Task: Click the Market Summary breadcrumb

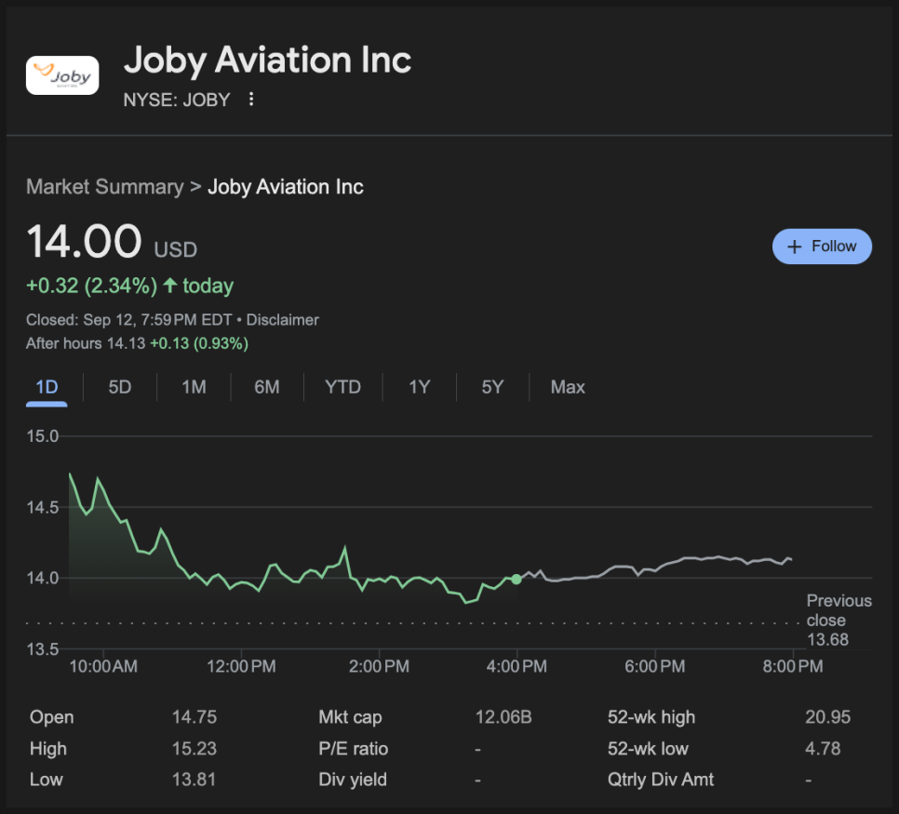Action: tap(104, 187)
